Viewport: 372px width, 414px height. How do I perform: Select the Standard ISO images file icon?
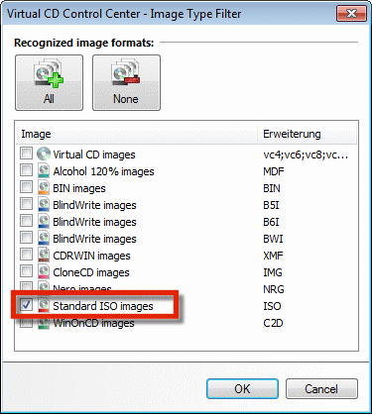click(x=44, y=305)
